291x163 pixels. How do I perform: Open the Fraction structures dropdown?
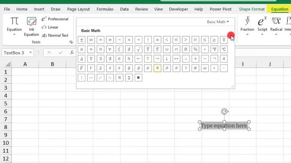tap(247, 26)
